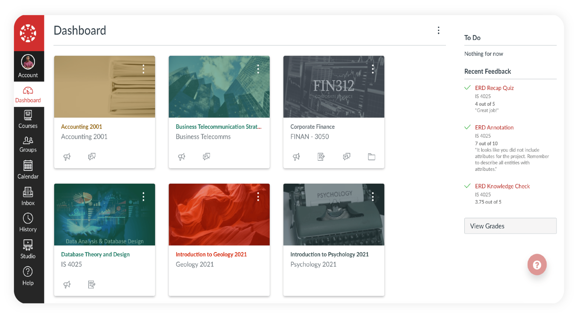Open the options menu on Introduction to Geology card
The image size is (578, 318).
click(x=258, y=196)
